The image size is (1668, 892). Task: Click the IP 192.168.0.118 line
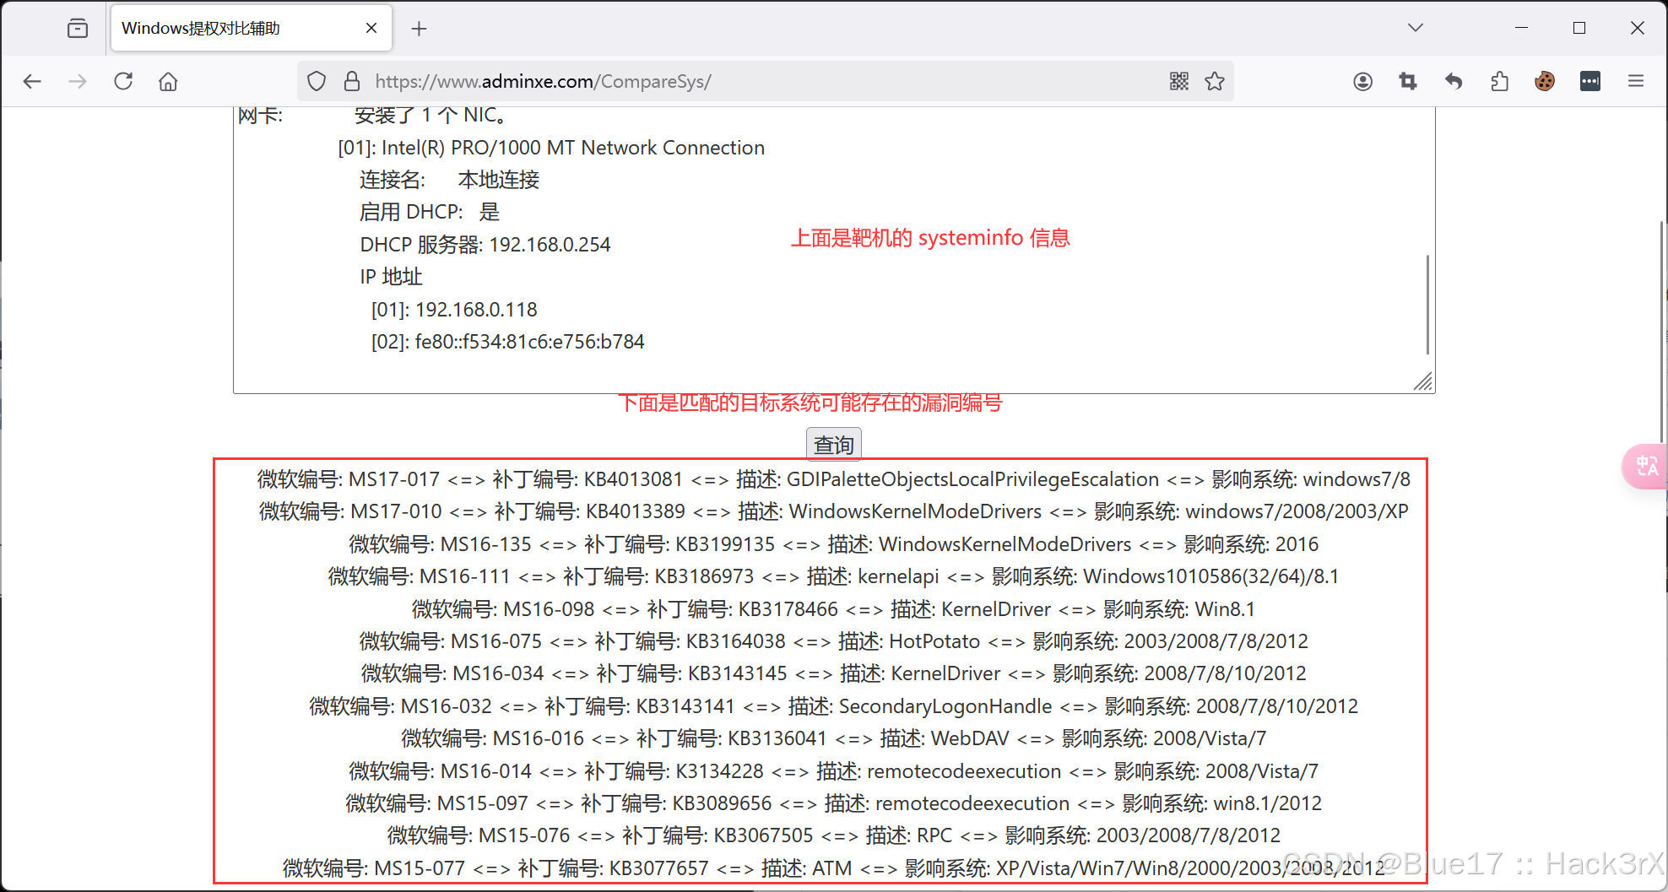[454, 310]
